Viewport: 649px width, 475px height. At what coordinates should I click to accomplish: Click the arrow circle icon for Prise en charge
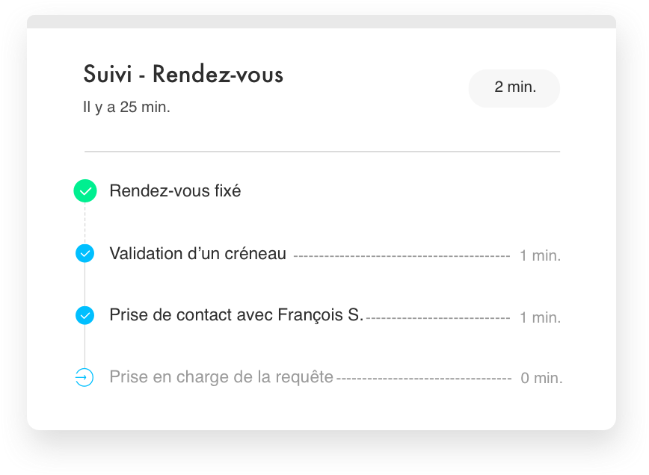[x=84, y=377]
